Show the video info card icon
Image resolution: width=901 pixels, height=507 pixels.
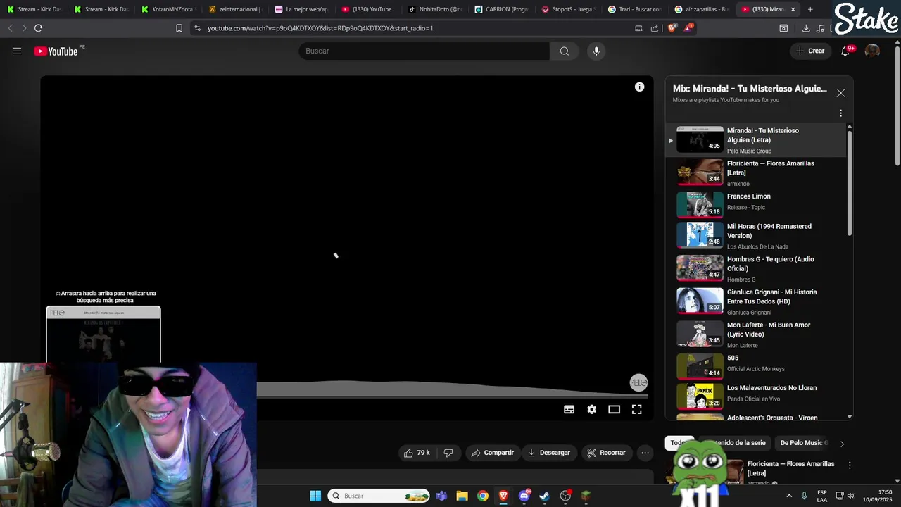639,87
